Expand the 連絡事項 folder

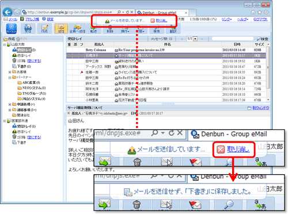point(10,110)
